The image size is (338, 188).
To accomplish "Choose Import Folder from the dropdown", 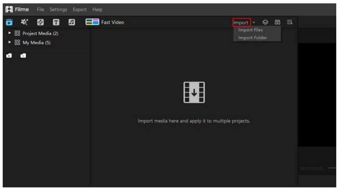I will [x=253, y=38].
